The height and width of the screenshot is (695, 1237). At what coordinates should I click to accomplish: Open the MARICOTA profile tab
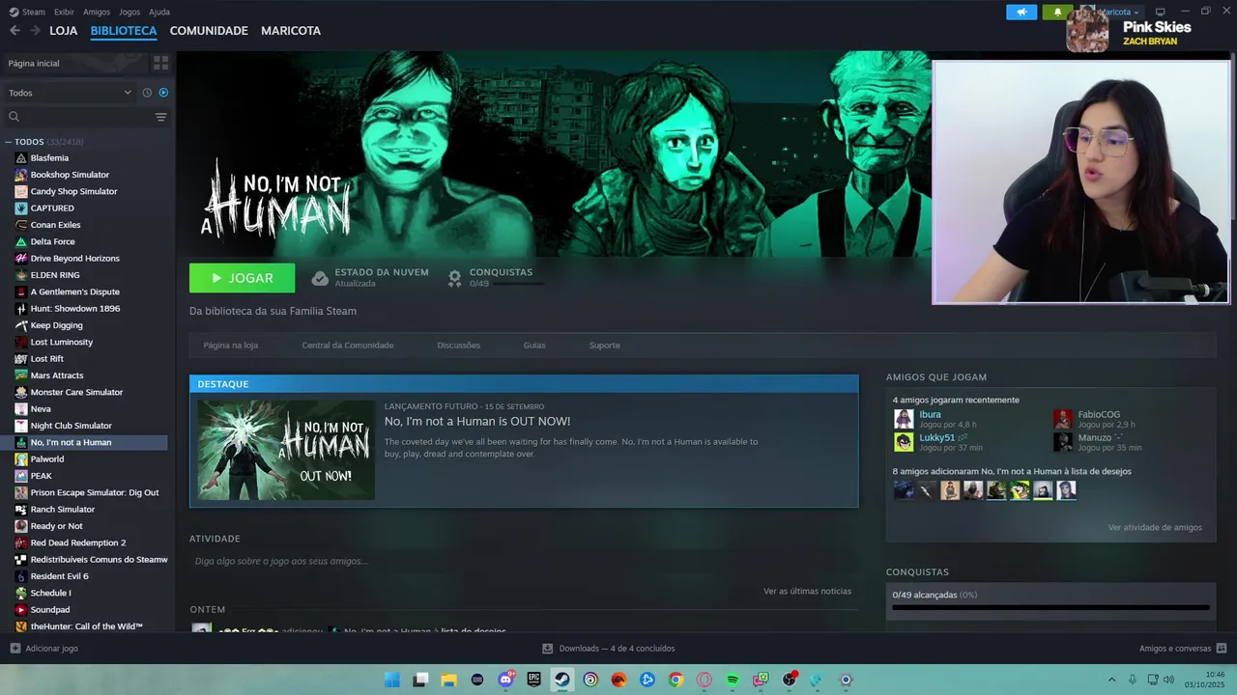(291, 31)
